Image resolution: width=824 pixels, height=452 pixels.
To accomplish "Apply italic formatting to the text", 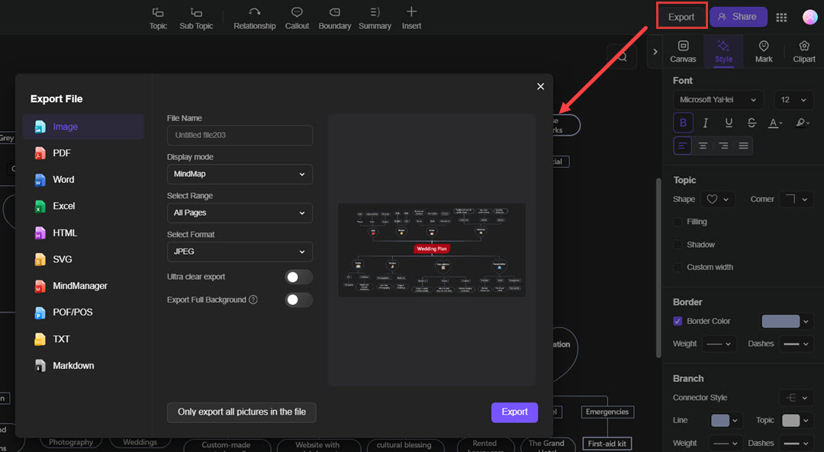I will click(706, 123).
